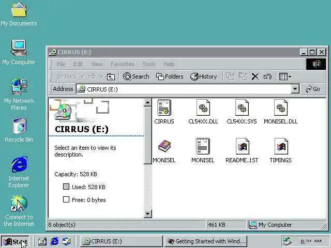Image resolution: width=331 pixels, height=248 pixels.
Task: Click the Free space color box
Action: pyautogui.click(x=66, y=199)
